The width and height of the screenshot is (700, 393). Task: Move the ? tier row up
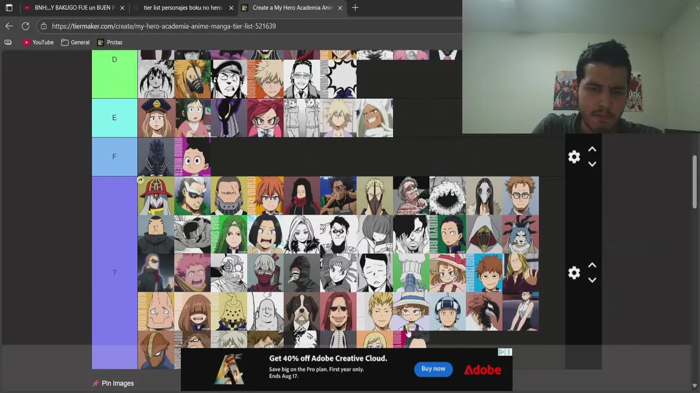coord(592,265)
